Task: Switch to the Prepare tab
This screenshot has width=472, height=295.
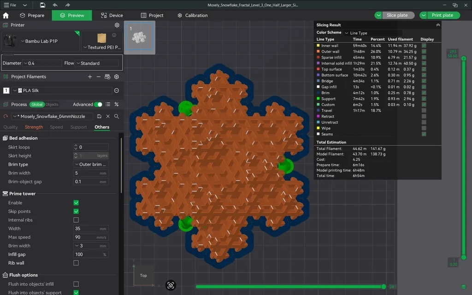Action: coord(31,15)
